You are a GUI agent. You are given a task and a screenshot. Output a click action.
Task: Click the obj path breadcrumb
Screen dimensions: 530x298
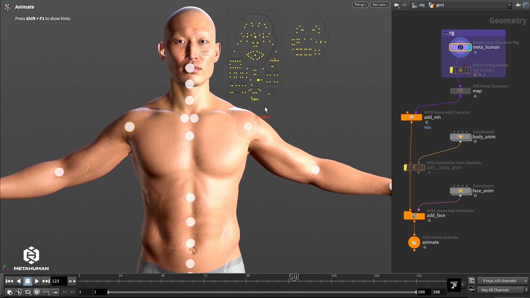422,5
